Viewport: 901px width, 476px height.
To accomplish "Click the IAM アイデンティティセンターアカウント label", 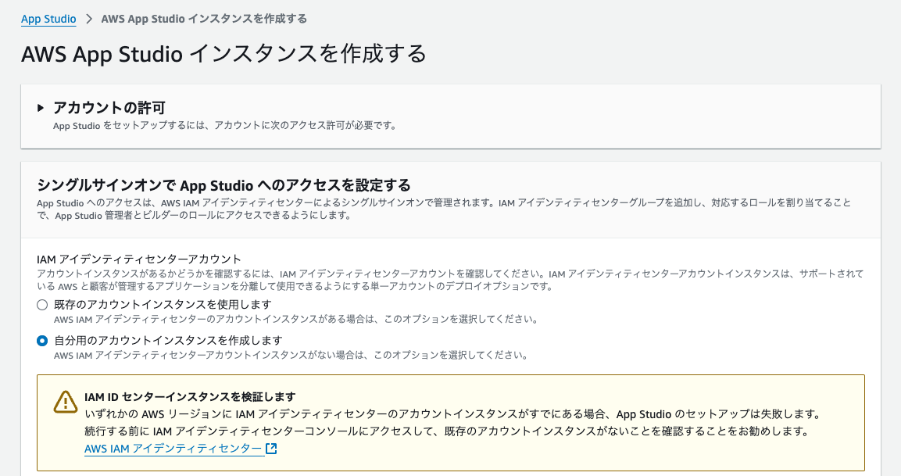I will [139, 259].
